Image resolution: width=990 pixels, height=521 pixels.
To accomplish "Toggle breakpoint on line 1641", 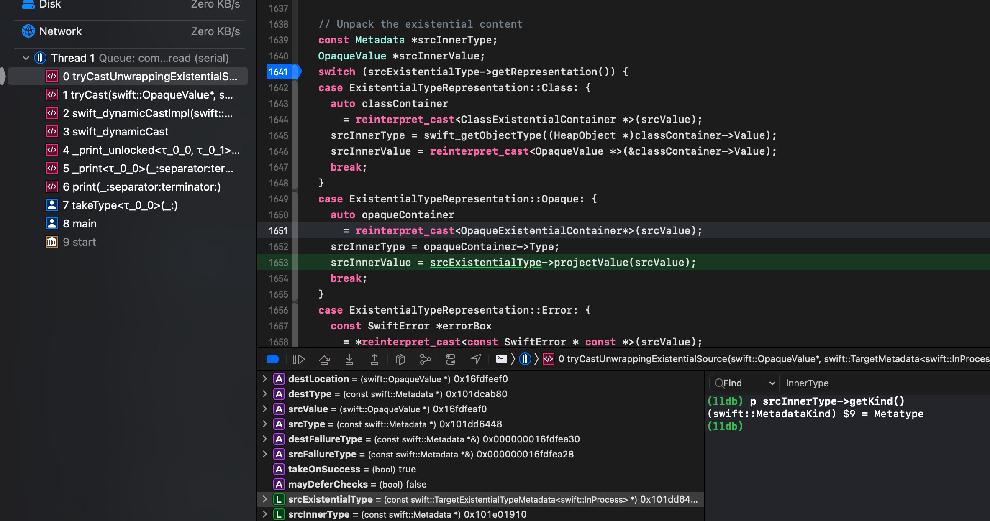I will click(283, 72).
